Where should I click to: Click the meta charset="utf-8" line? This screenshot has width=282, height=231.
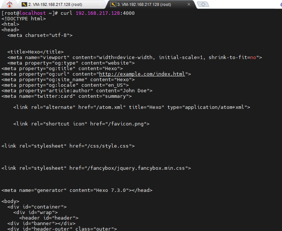point(40,35)
